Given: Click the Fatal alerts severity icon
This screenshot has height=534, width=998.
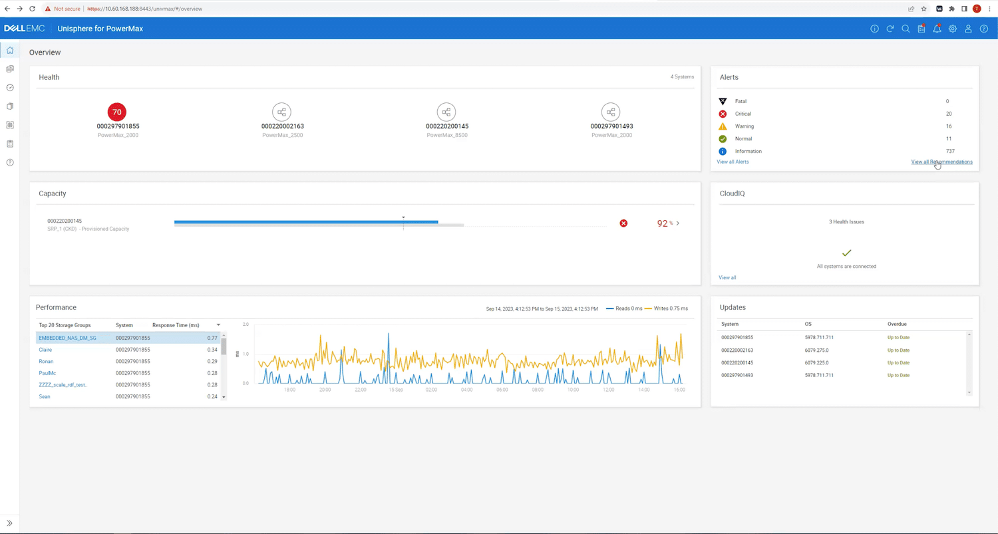Looking at the screenshot, I should pyautogui.click(x=723, y=101).
